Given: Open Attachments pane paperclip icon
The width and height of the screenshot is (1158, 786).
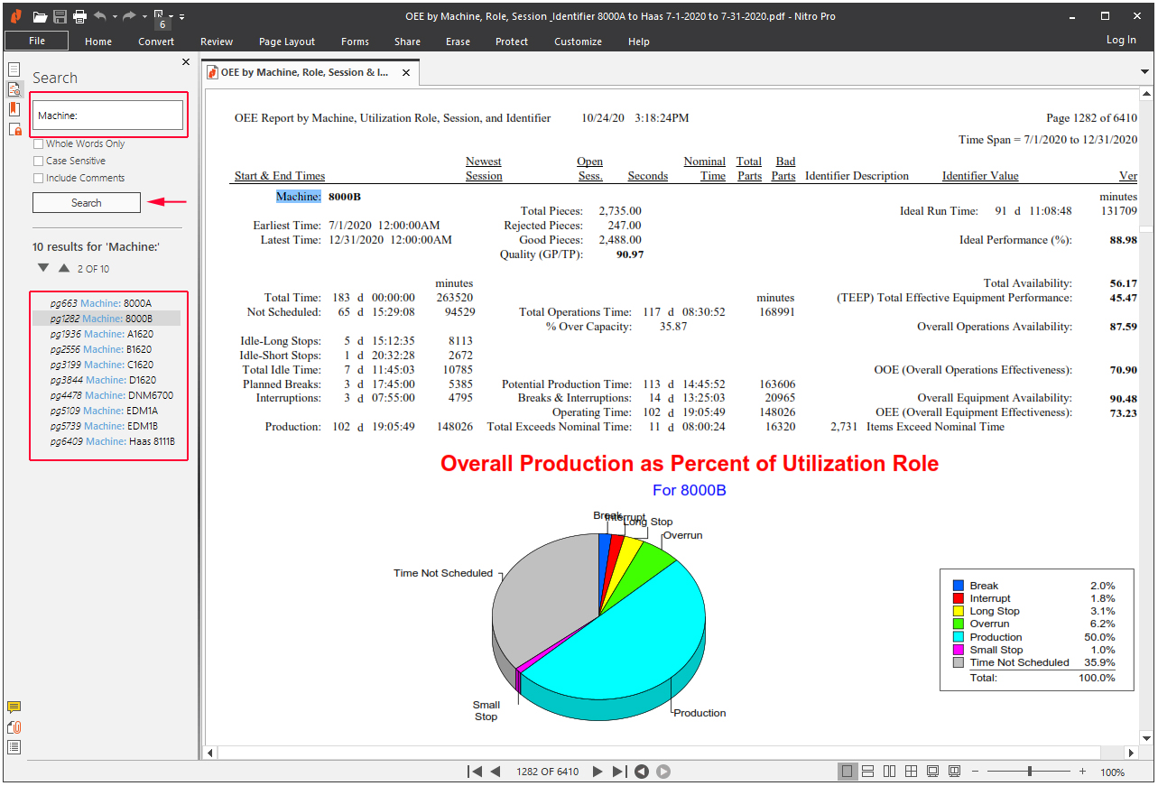Looking at the screenshot, I should coord(14,727).
